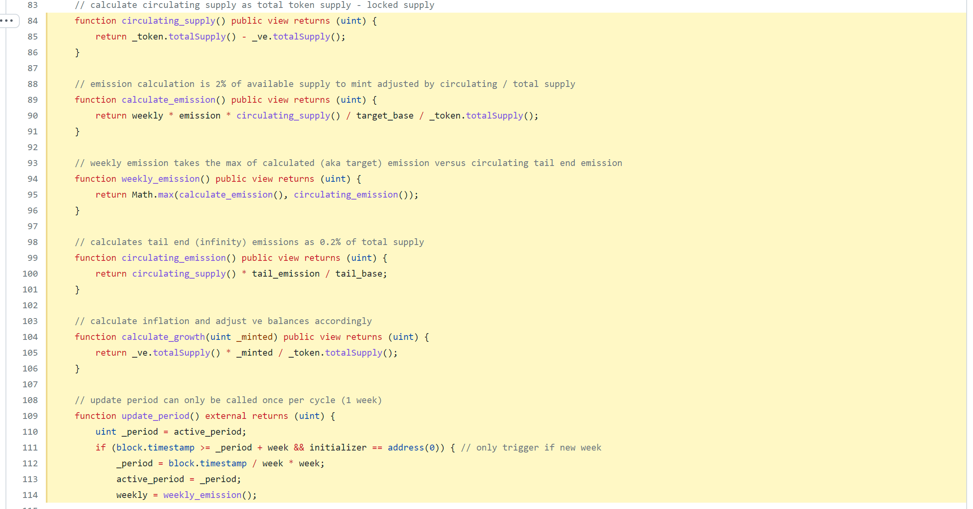Viewport: 973px width, 509px height.
Task: Click circulating_supply function name on line 84
Action: pyautogui.click(x=168, y=21)
